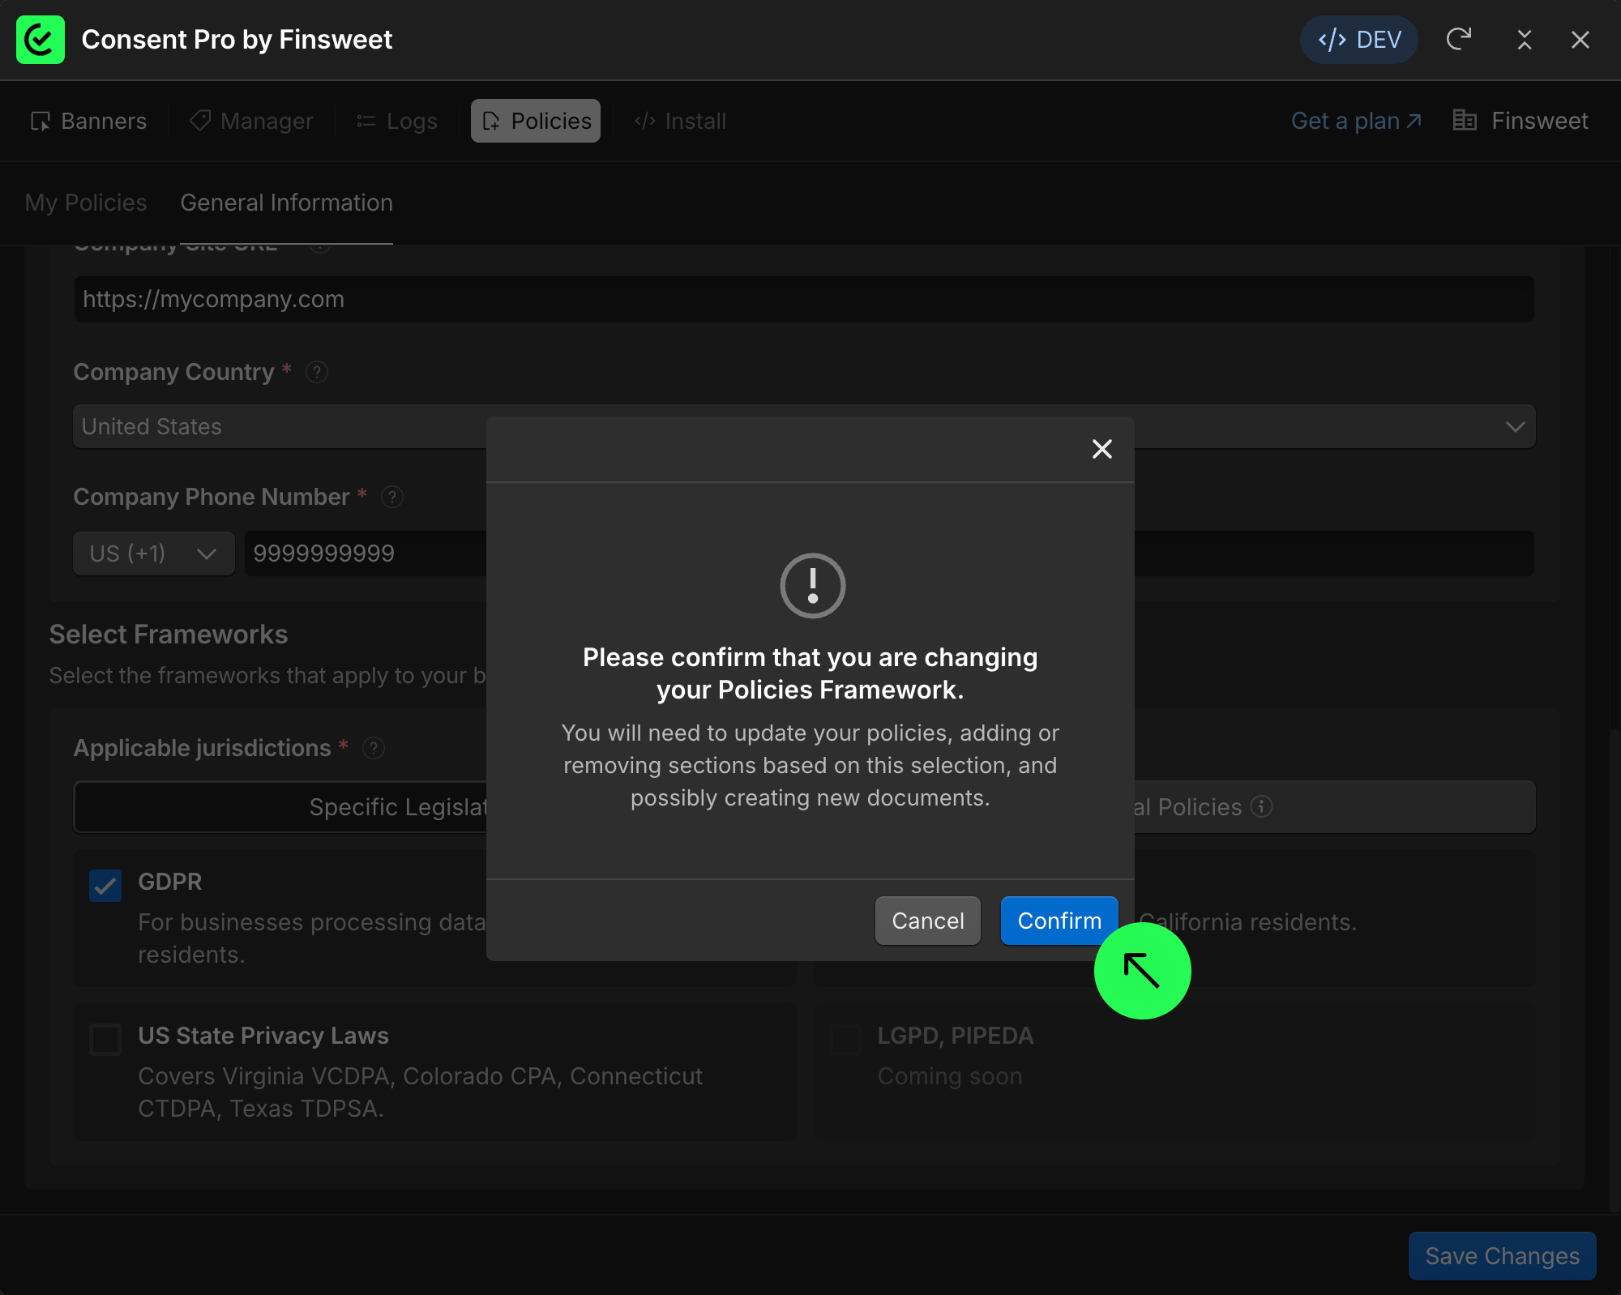1621x1295 pixels.
Task: Open the Logs tab
Action: click(397, 121)
